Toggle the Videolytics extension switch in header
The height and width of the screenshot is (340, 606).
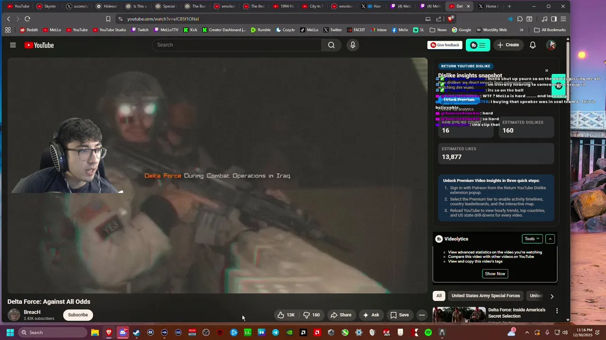pos(478,45)
